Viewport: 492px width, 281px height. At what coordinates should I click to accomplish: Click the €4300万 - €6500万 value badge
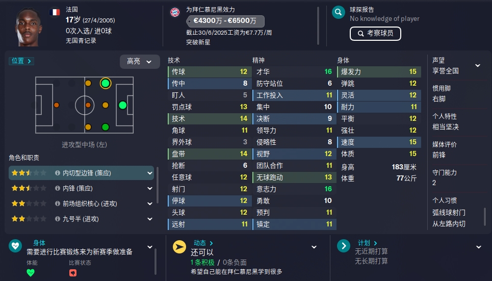click(225, 21)
